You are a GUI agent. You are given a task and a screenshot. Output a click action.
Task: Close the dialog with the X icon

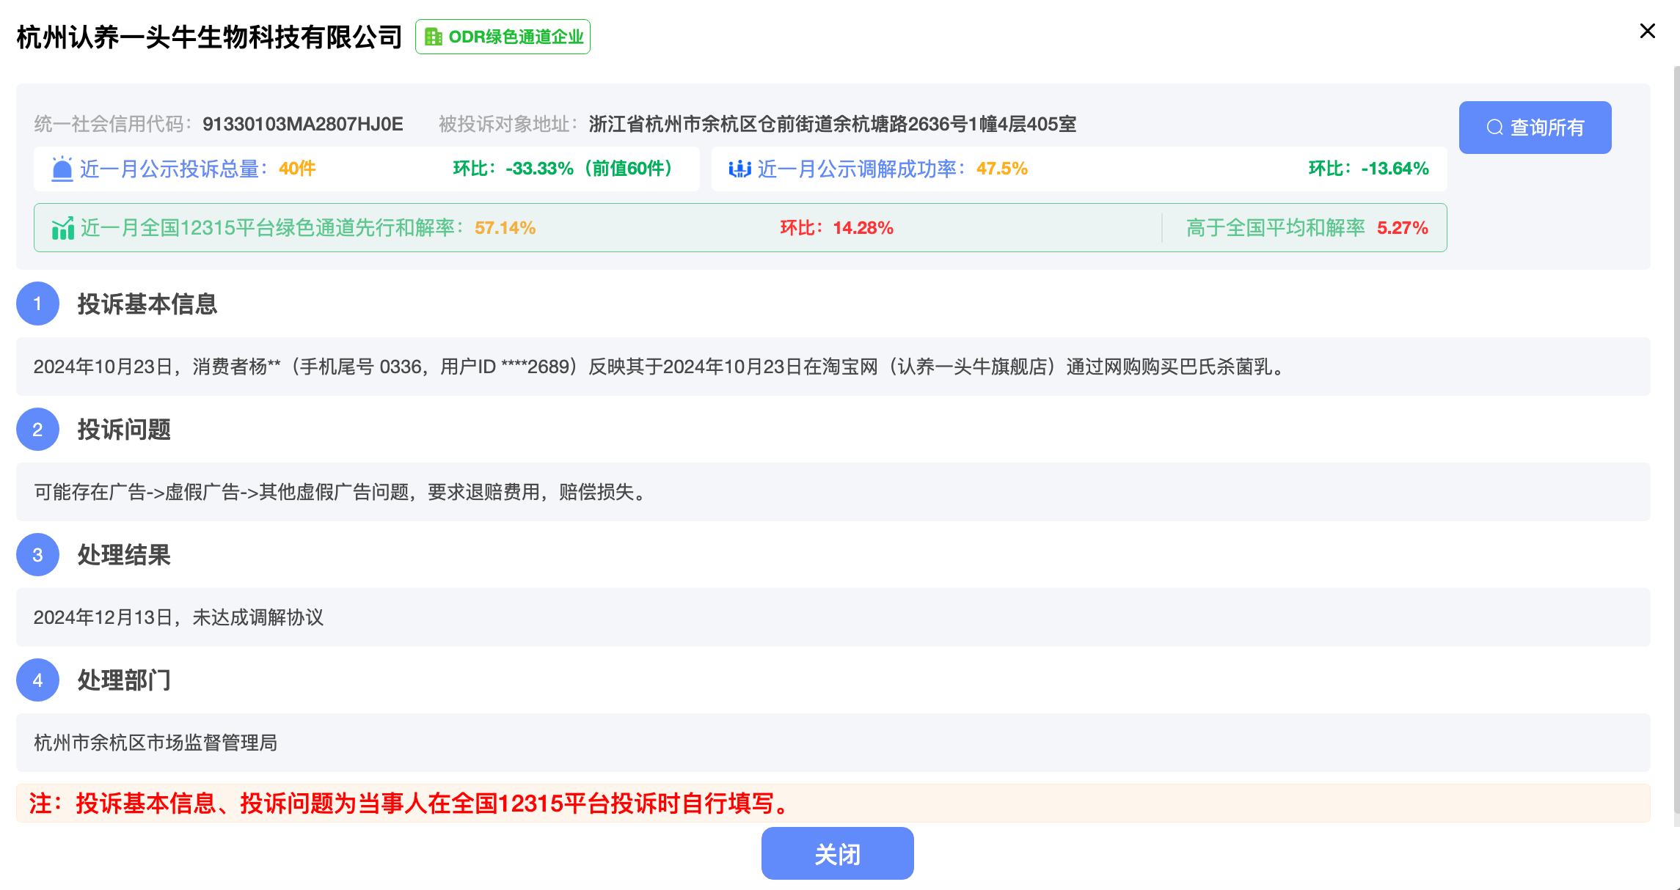coord(1647,31)
